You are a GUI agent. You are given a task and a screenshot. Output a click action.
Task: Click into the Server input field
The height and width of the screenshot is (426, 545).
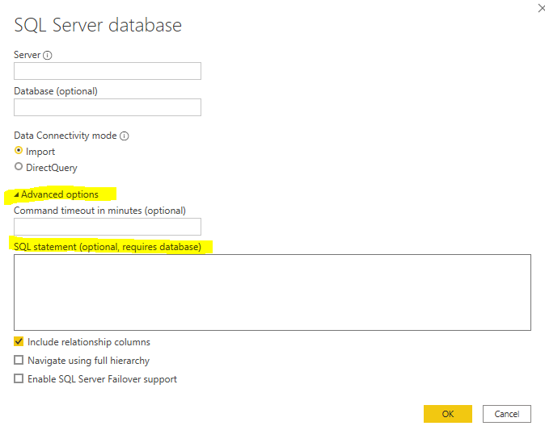tap(108, 71)
